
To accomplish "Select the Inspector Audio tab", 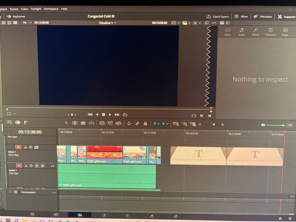I will click(x=242, y=32).
